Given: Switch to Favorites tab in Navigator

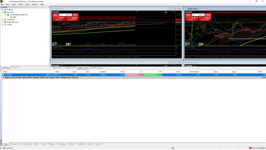Looking at the screenshot, I should pos(15,67).
